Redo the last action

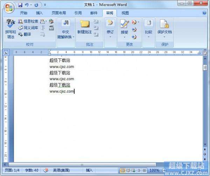pyautogui.click(x=36, y=5)
